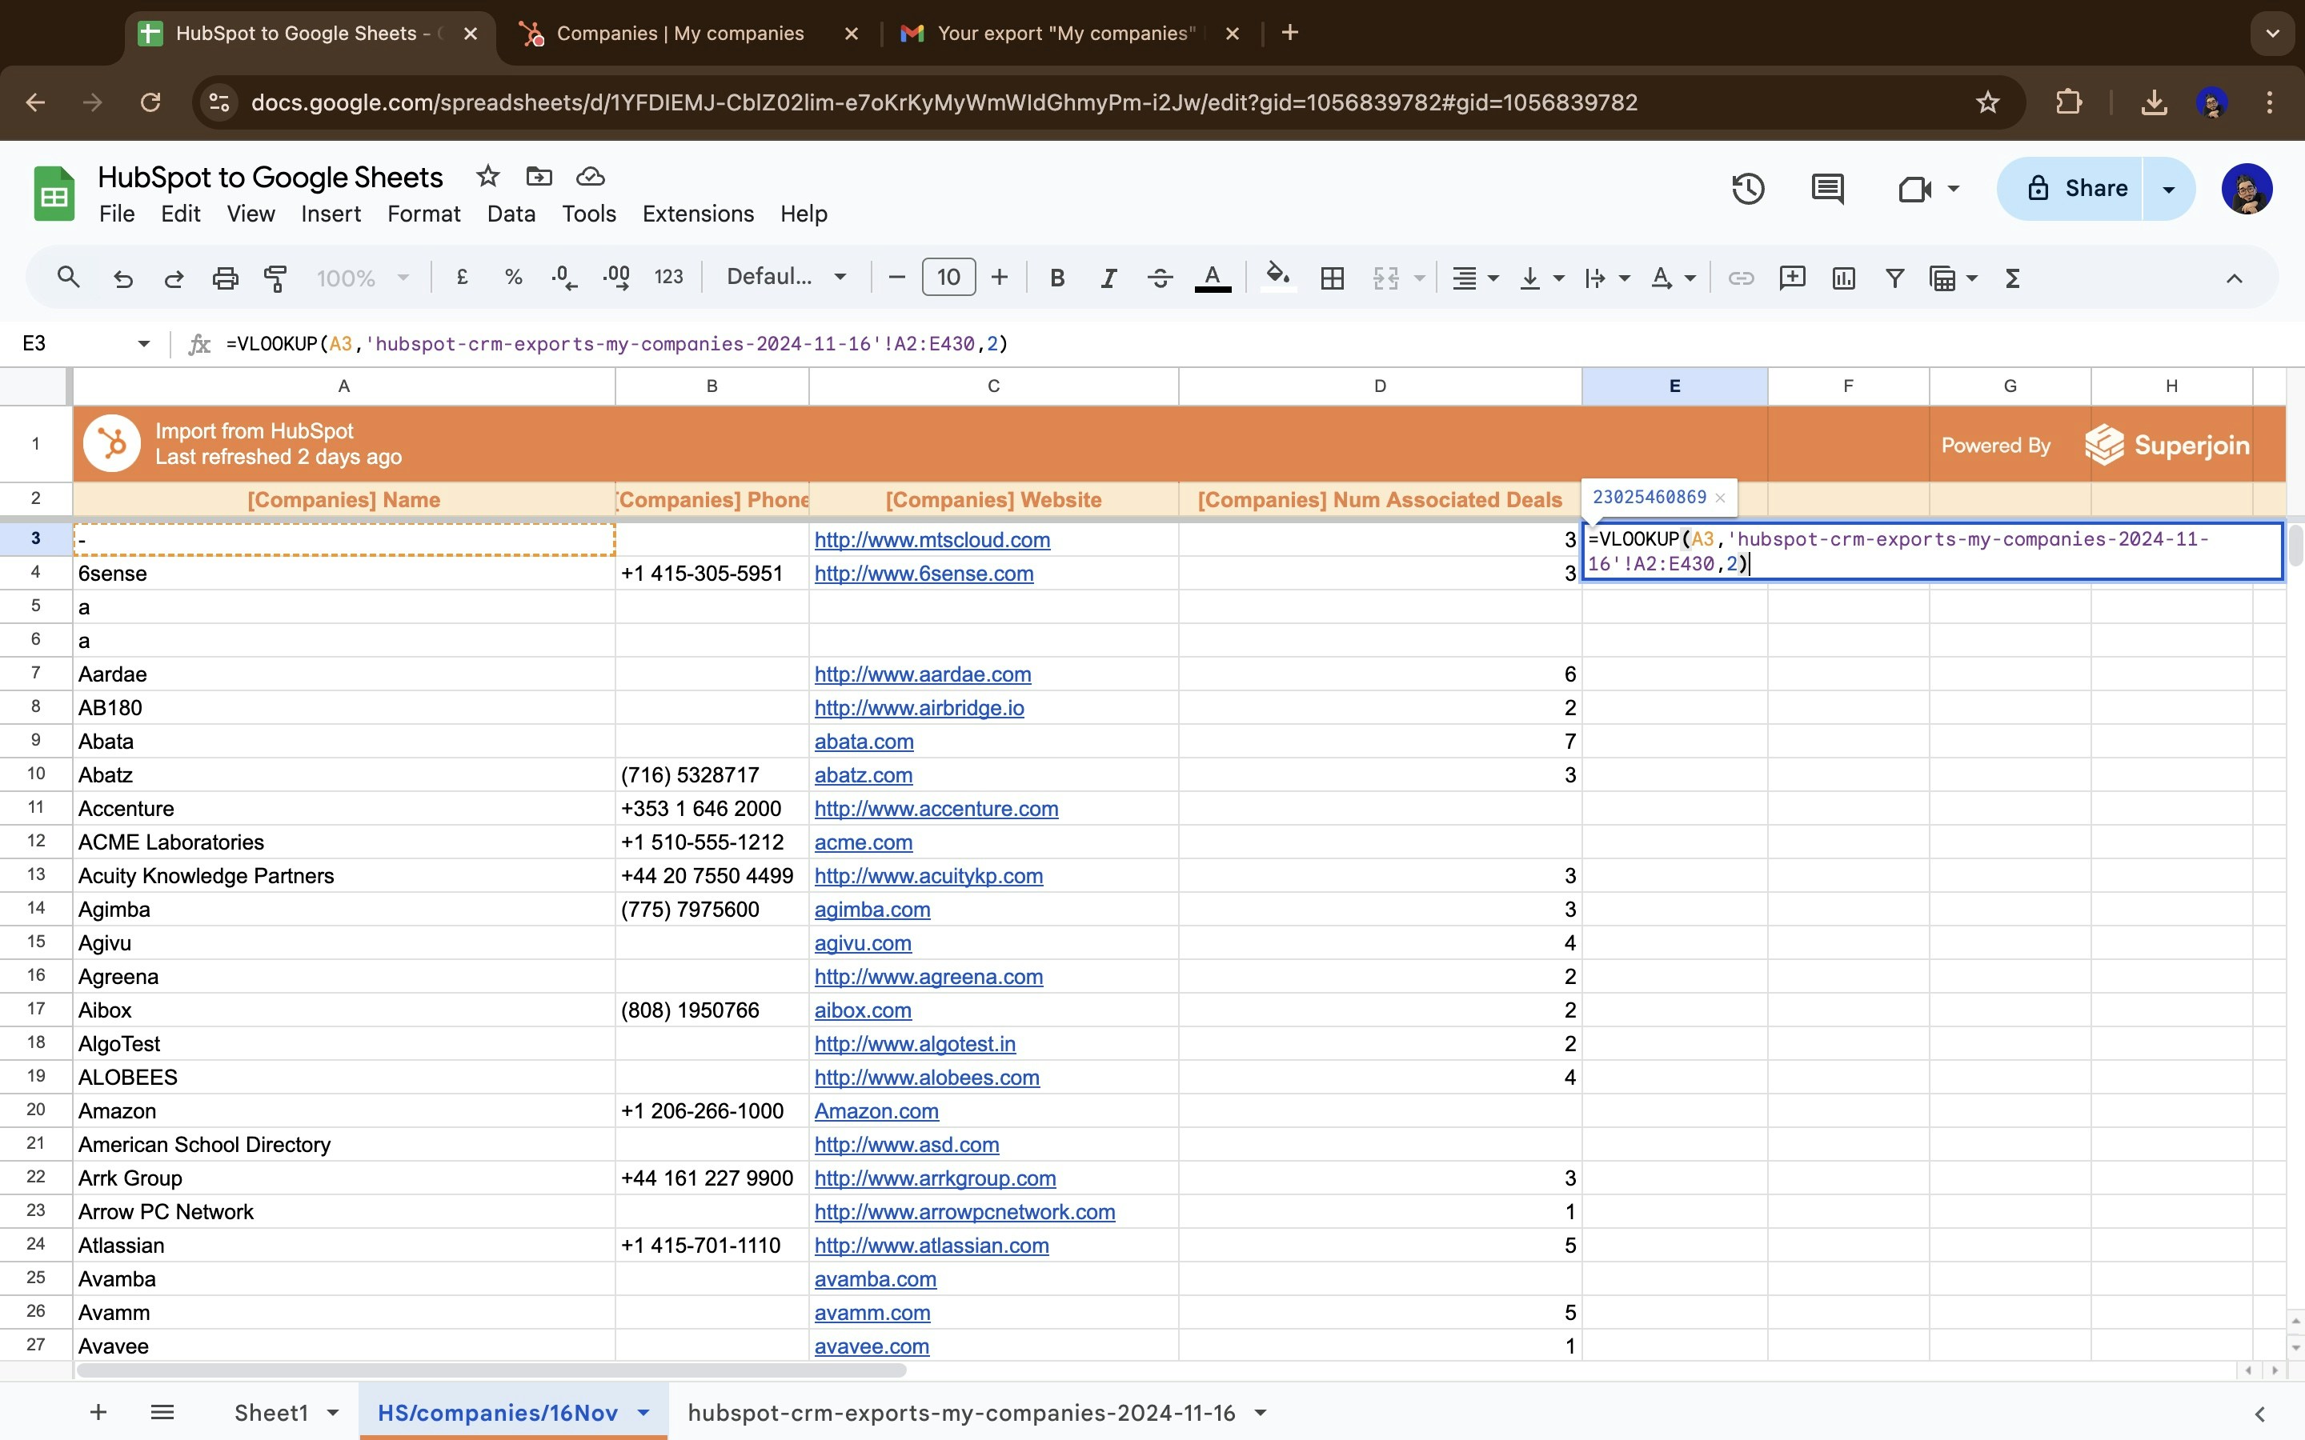Toggle bold formatting
2305x1440 pixels.
[x=1056, y=278]
